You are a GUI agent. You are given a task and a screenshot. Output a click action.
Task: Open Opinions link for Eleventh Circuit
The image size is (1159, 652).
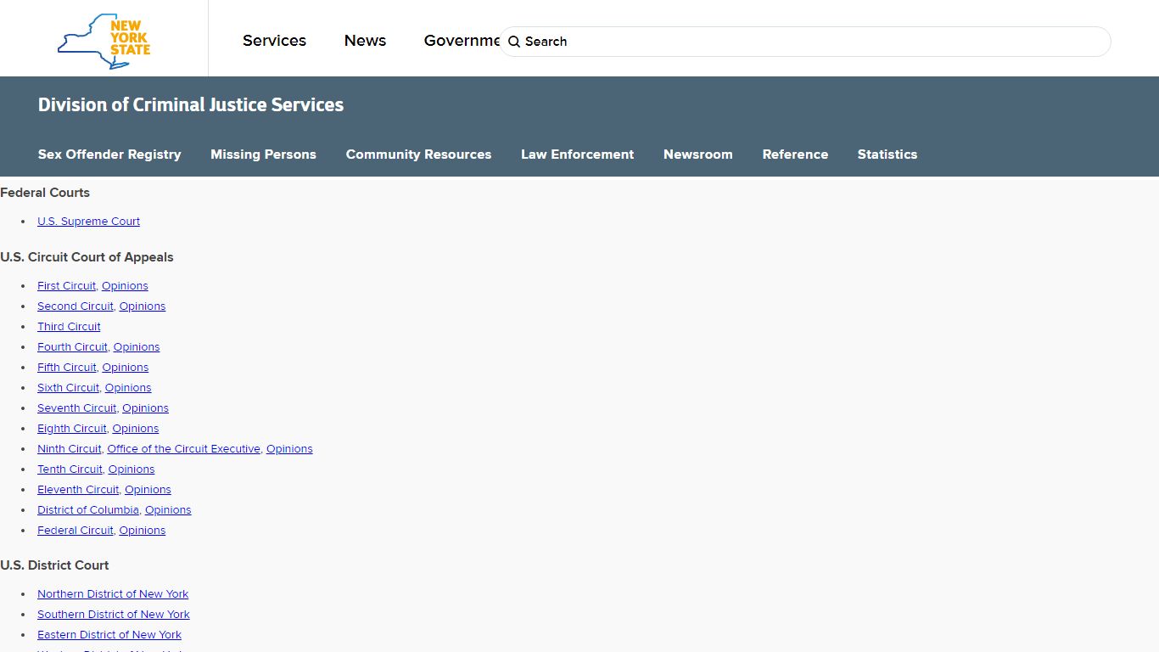[148, 490]
